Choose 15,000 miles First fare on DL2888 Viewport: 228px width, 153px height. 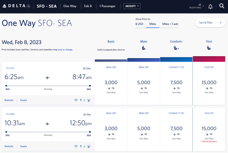pyautogui.click(x=209, y=129)
